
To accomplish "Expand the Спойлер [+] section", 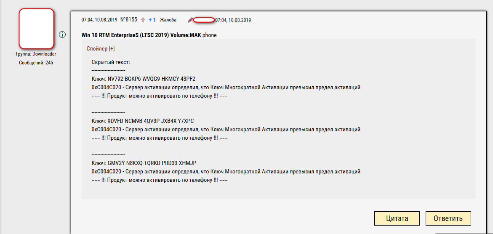I will 100,49.
